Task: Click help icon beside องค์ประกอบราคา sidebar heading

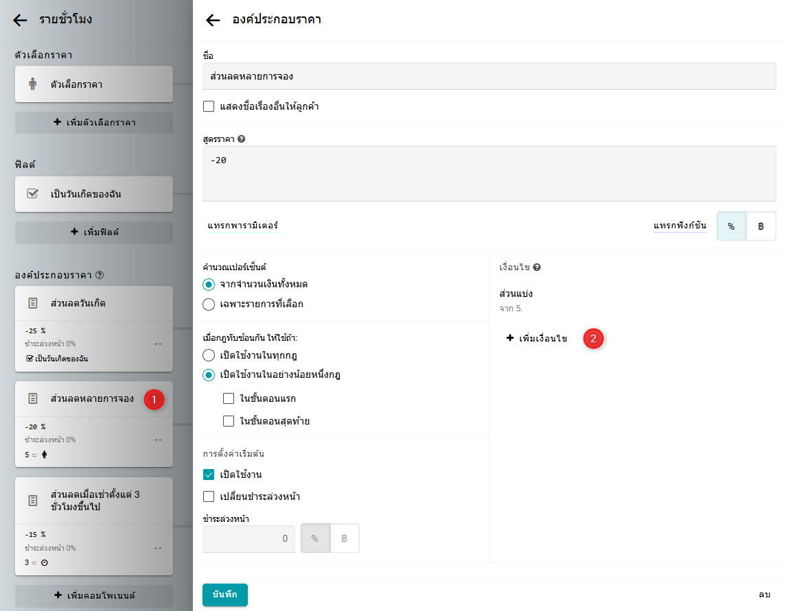Action: (x=100, y=275)
